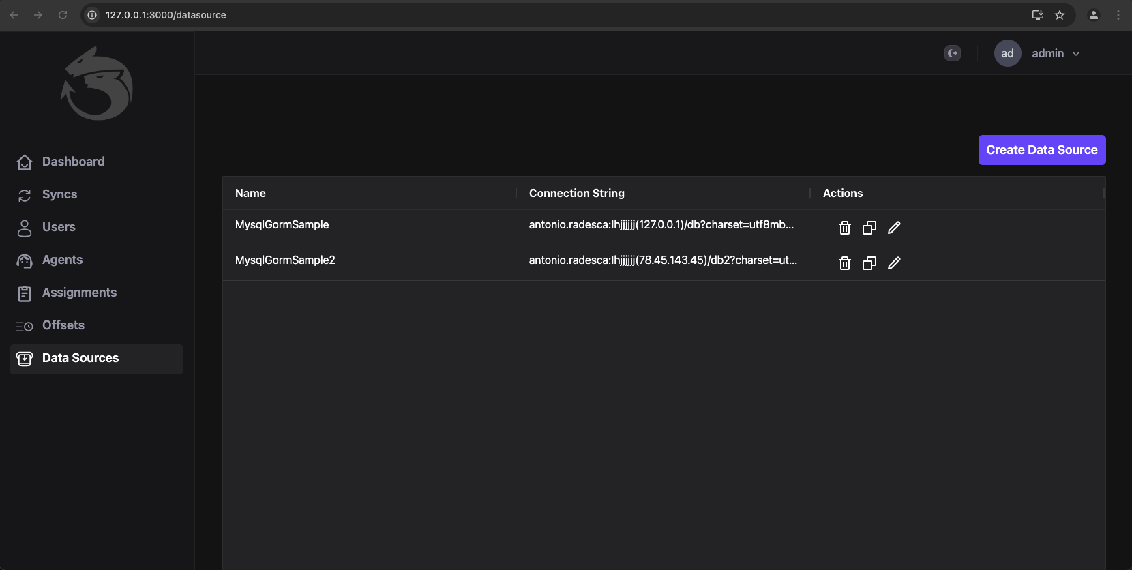Go to the Users page
Viewport: 1132px width, 570px height.
click(x=59, y=227)
